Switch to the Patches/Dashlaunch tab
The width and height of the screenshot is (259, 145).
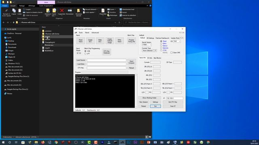162,38
